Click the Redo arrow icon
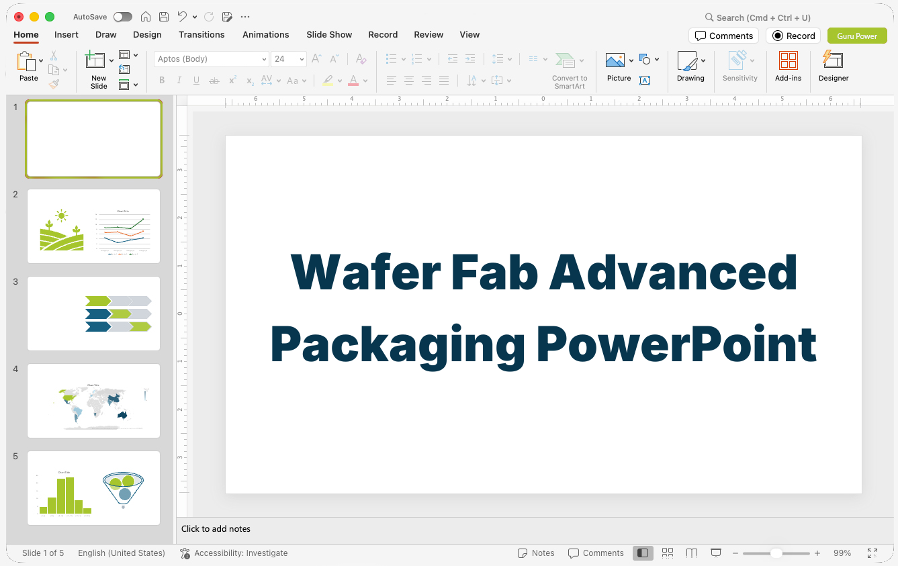 pos(209,17)
